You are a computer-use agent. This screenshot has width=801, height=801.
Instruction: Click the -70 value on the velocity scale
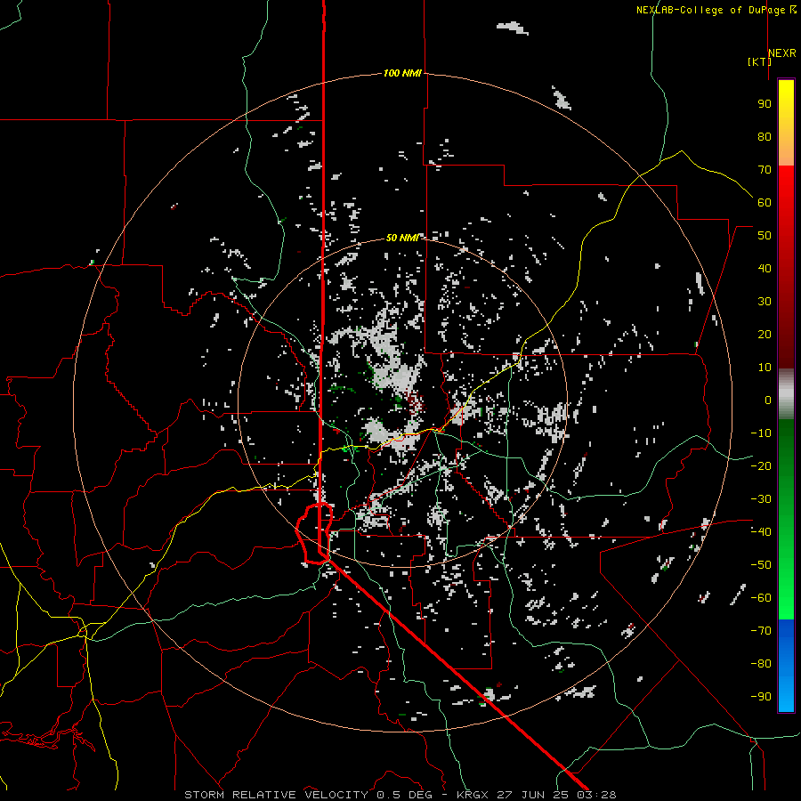[761, 630]
